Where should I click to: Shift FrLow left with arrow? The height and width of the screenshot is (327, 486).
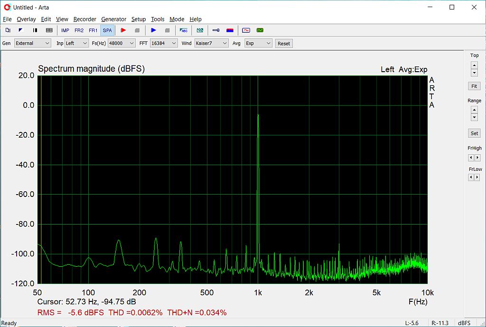coord(471,178)
